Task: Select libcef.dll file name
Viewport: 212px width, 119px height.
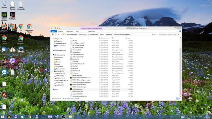Action: pyautogui.click(x=75, y=66)
